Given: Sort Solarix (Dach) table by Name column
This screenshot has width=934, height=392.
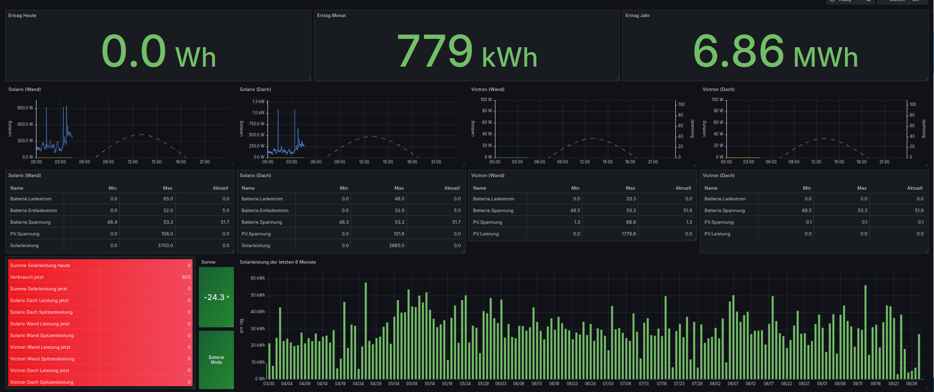Looking at the screenshot, I should (248, 188).
